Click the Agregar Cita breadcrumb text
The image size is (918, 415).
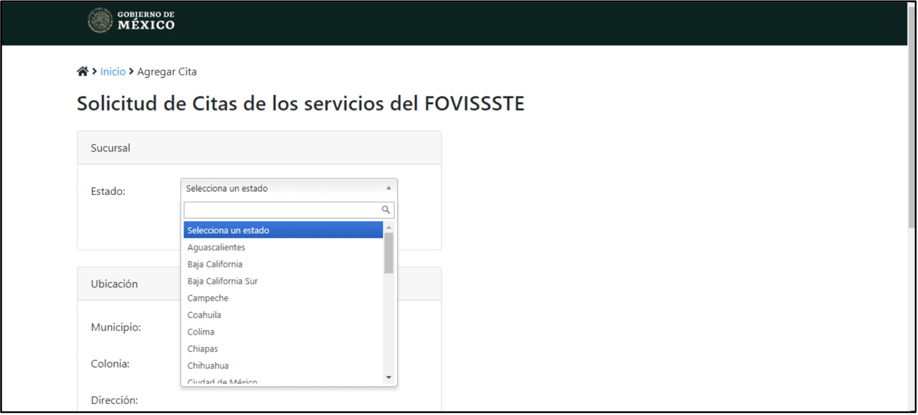(167, 72)
